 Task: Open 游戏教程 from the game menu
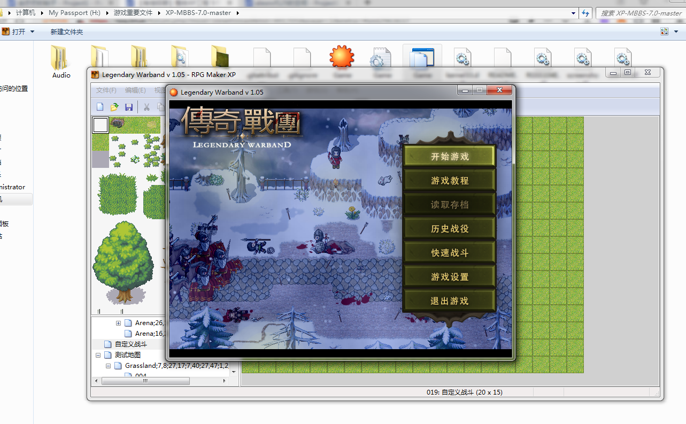coord(450,181)
